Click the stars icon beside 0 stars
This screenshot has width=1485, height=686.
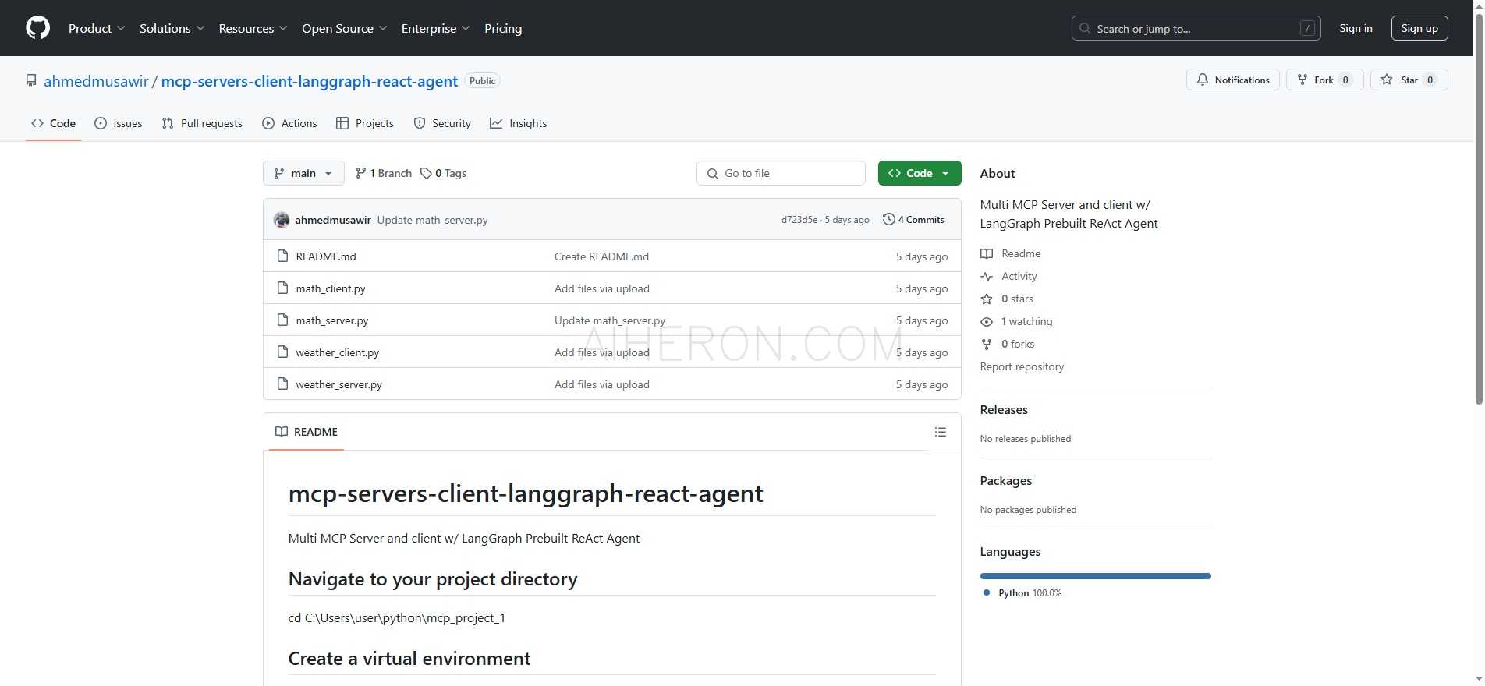[987, 299]
